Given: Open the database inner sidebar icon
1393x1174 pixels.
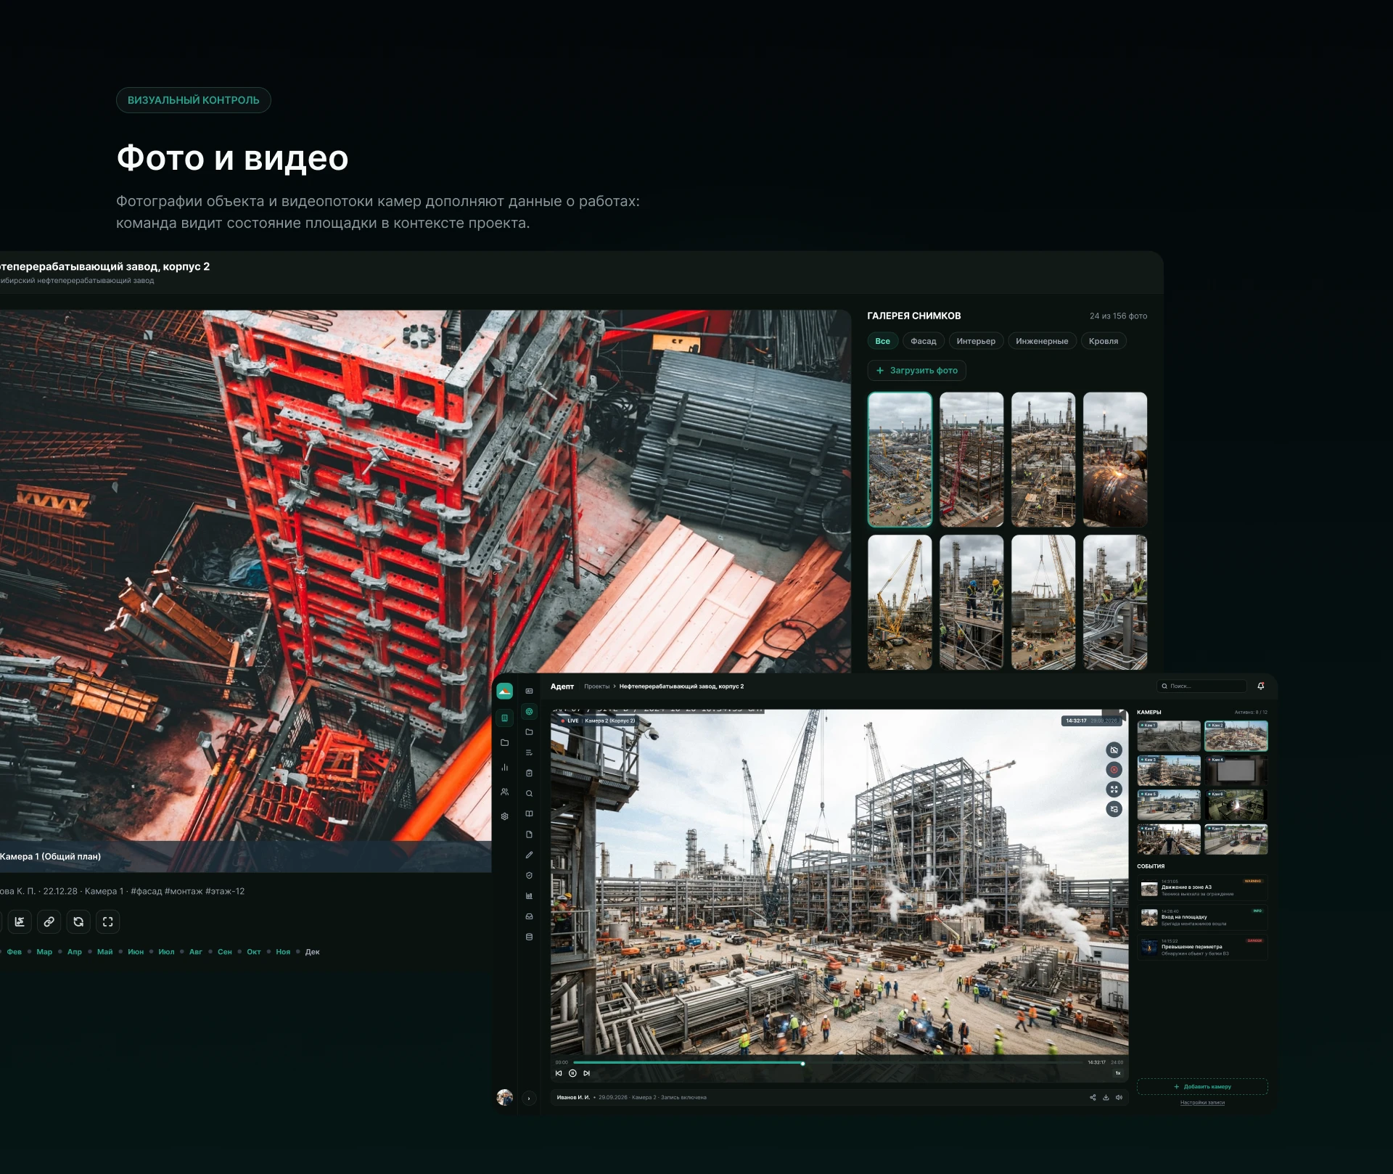Looking at the screenshot, I should (529, 937).
